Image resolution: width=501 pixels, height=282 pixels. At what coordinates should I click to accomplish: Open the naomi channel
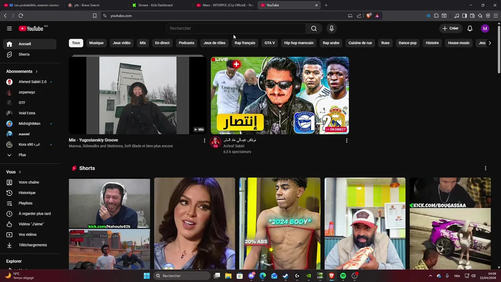(30, 134)
